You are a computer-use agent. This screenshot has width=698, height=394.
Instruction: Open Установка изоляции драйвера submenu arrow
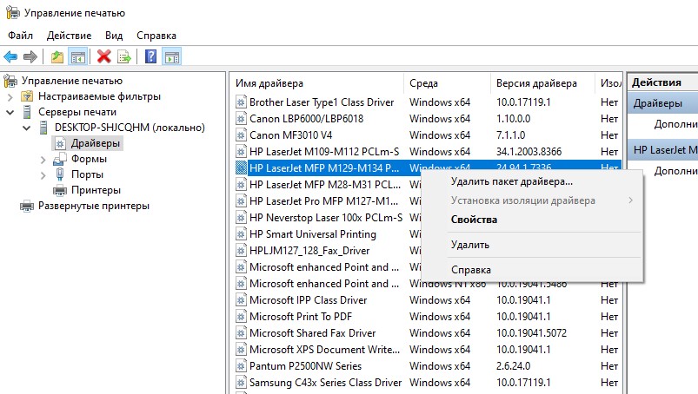coord(630,200)
